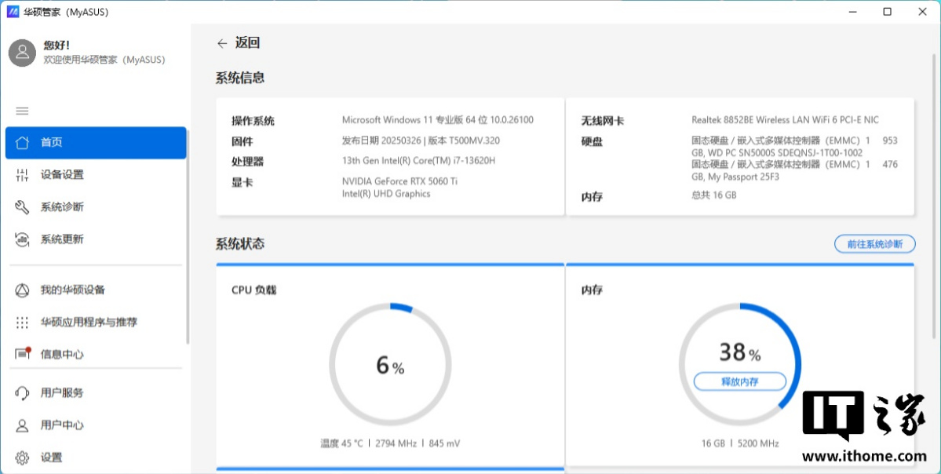Click the 用户中心 person icon
The image size is (941, 474).
pos(22,425)
